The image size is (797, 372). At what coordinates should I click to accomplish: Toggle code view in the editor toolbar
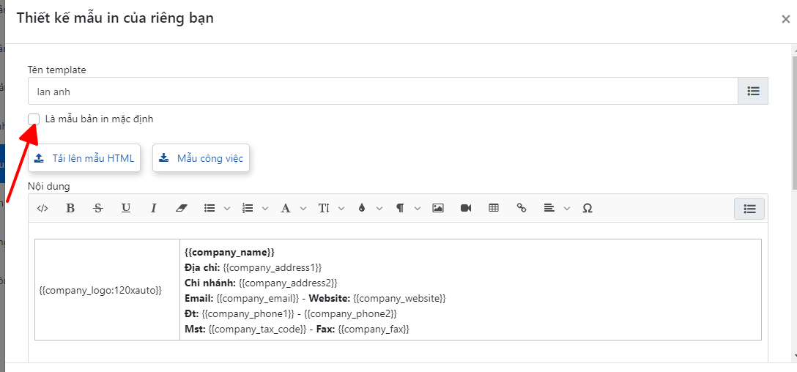42,208
